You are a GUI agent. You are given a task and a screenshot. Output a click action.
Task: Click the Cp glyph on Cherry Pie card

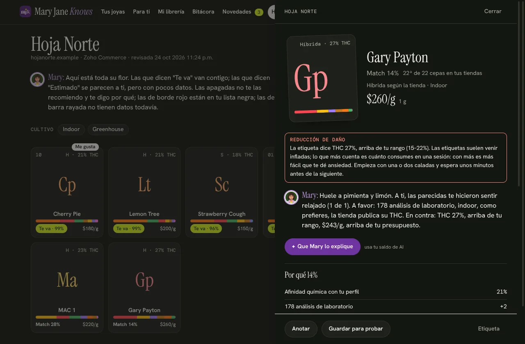[x=67, y=185]
